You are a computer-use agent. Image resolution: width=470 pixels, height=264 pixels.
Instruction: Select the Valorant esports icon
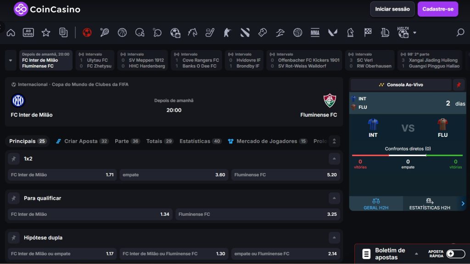coord(333,33)
